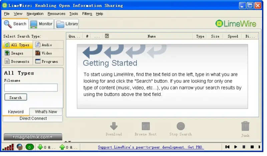Switch to the Monitor tab
This screenshot has width=267, height=156.
pyautogui.click(x=41, y=24)
